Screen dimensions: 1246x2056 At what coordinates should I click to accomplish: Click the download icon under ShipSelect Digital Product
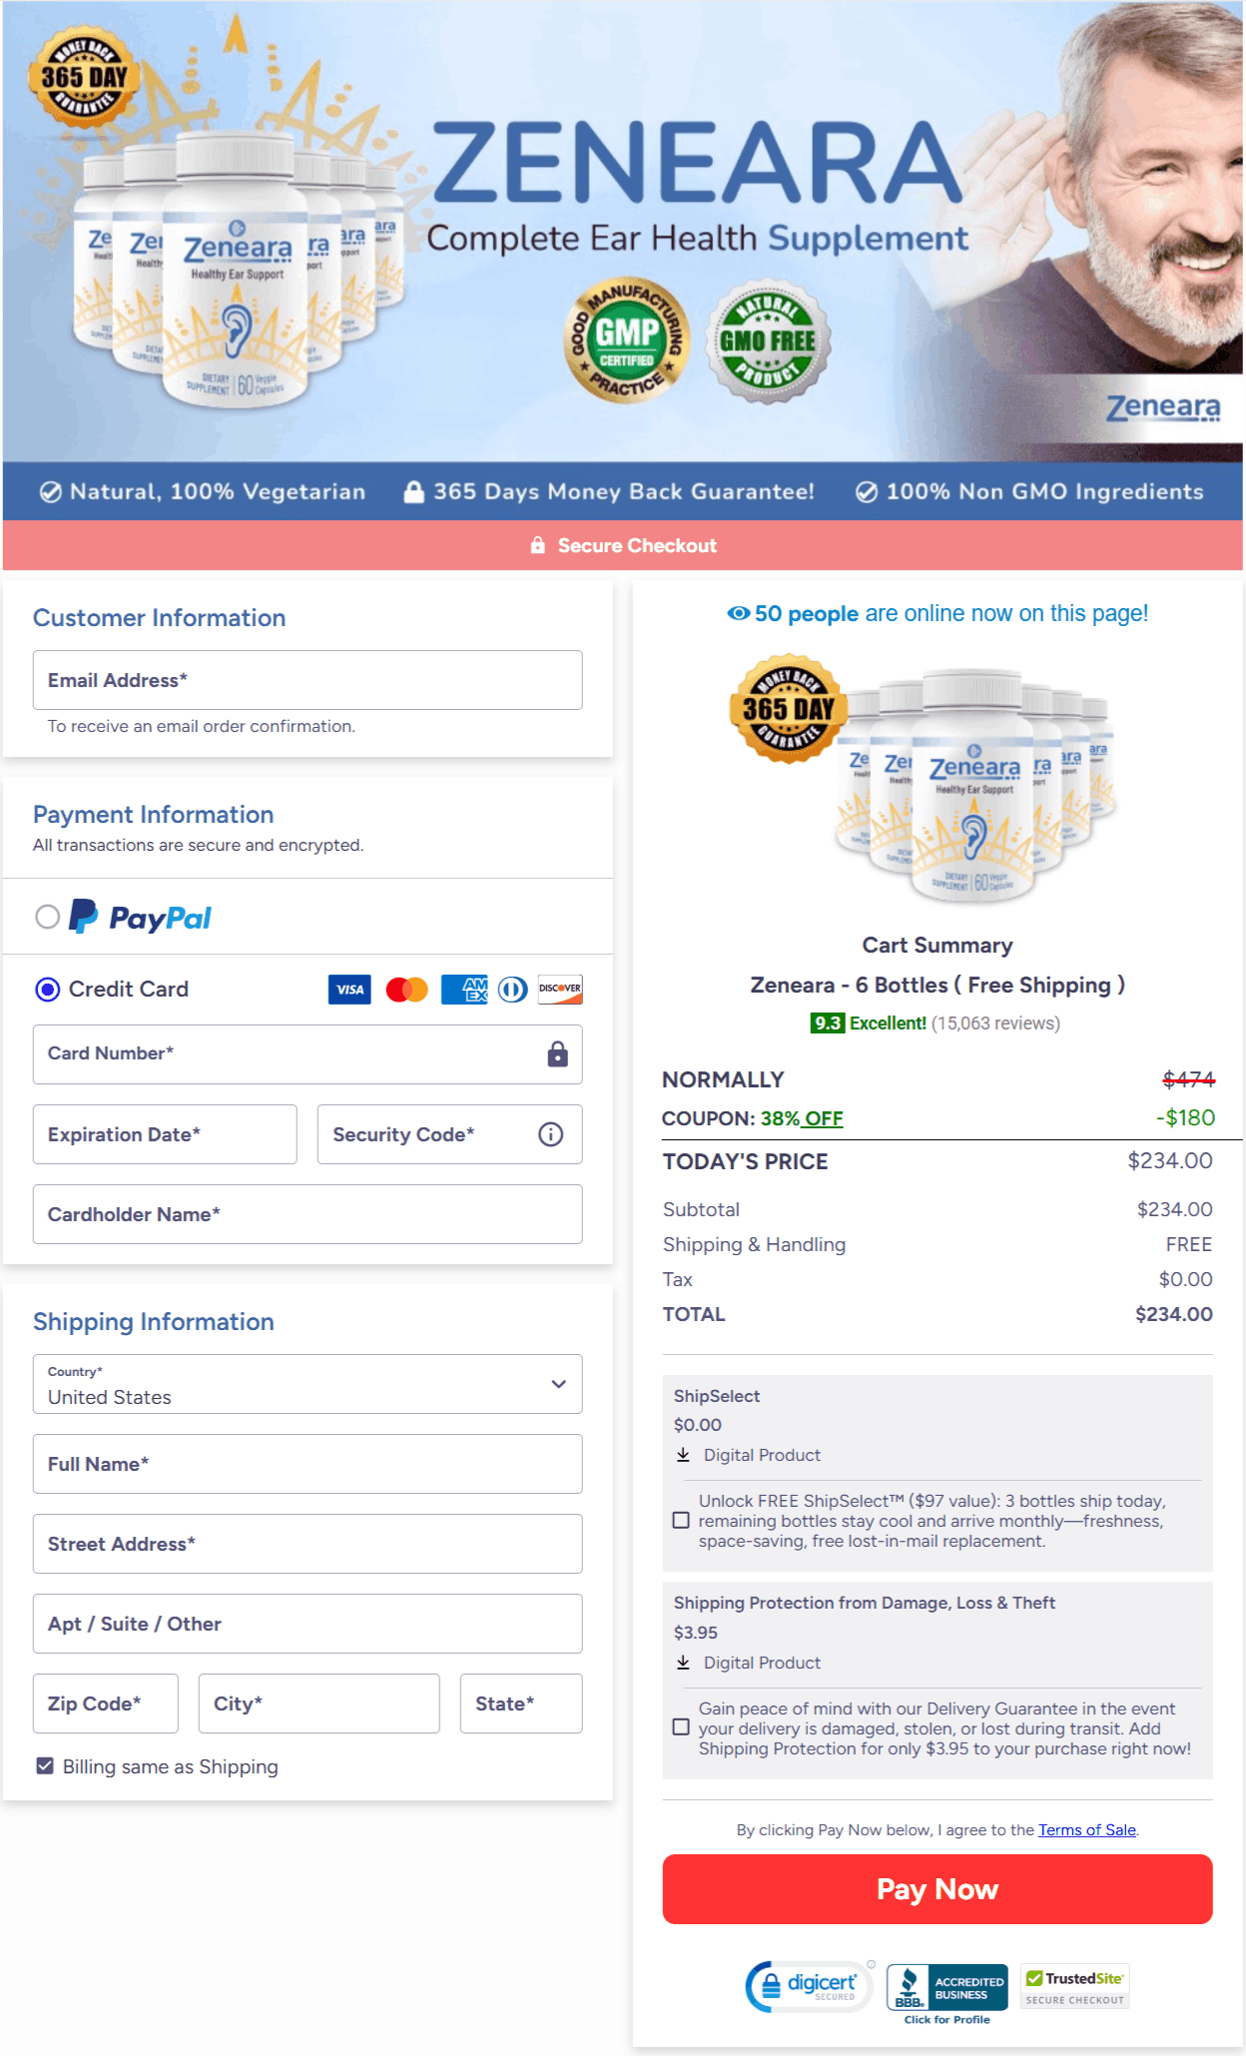pos(685,1455)
